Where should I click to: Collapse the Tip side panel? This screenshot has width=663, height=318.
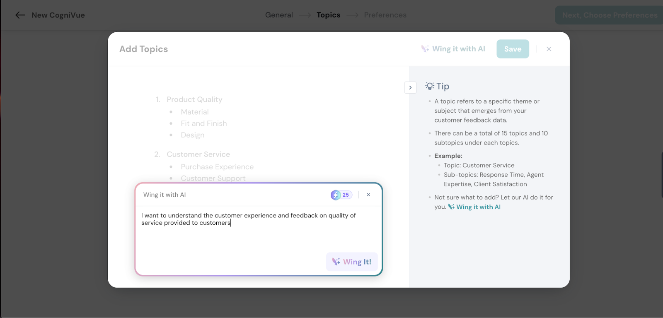410,87
